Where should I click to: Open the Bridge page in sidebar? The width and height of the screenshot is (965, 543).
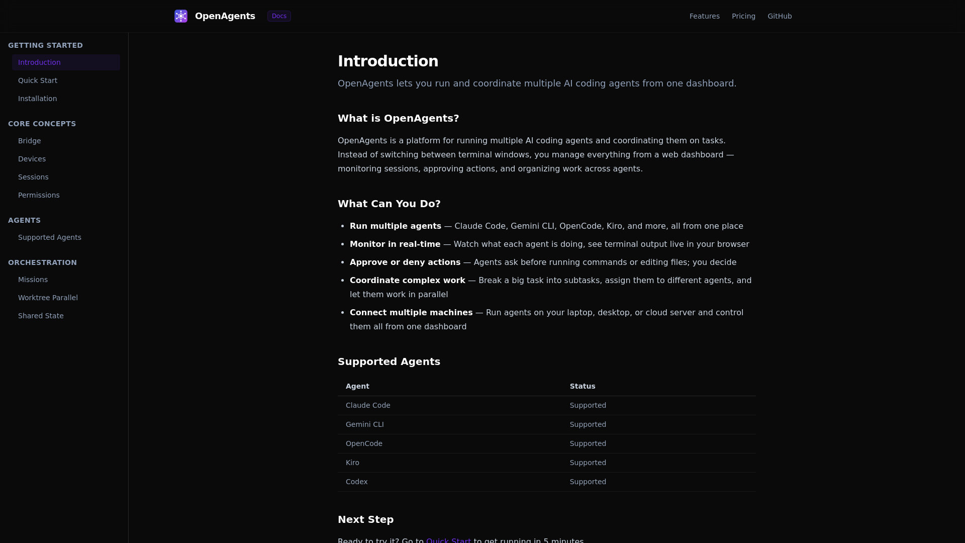66,141
